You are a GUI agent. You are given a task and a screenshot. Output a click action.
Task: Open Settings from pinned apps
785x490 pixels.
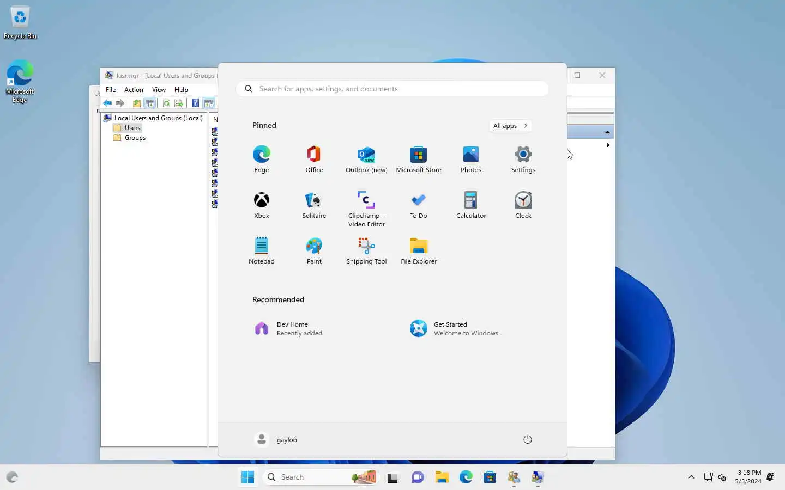point(523,160)
